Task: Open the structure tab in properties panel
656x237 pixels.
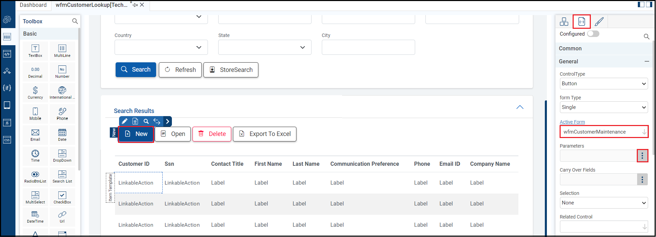Action: [x=564, y=22]
